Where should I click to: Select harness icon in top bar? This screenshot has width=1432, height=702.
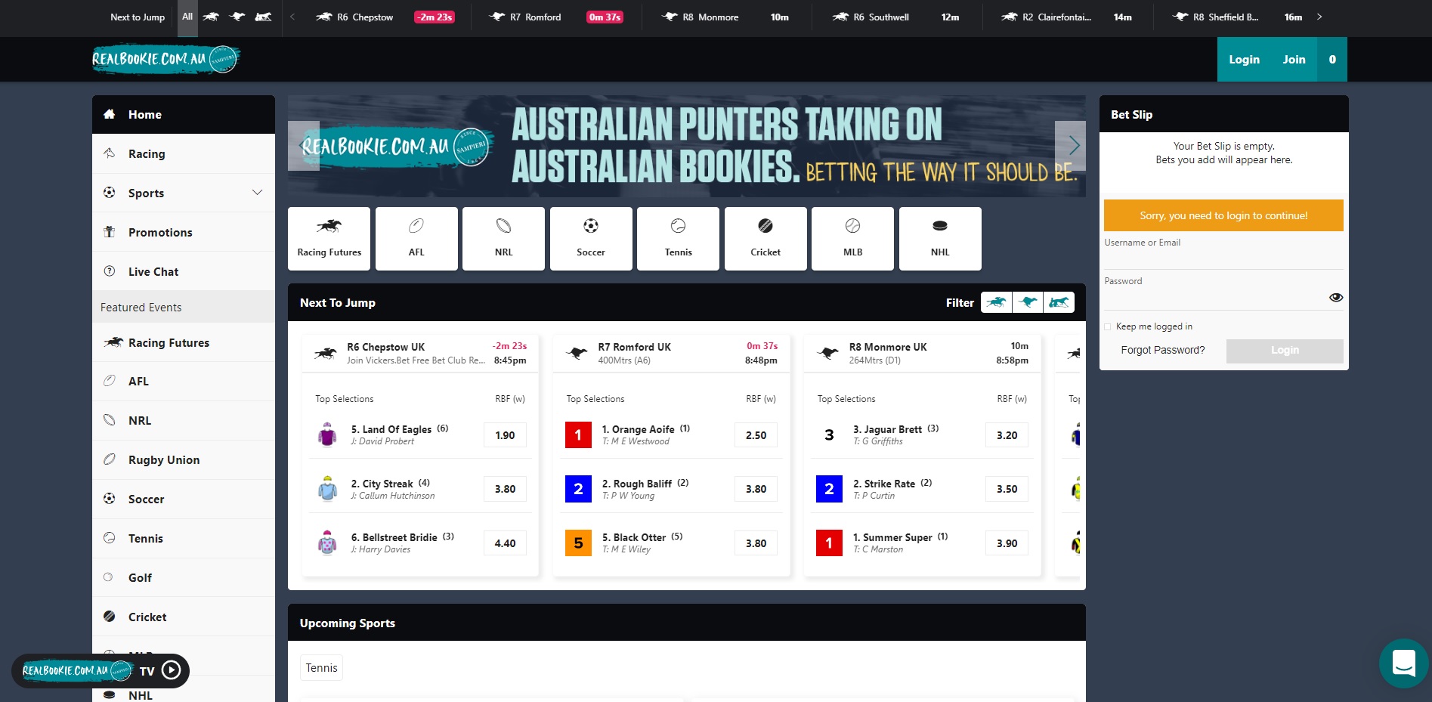tap(263, 17)
